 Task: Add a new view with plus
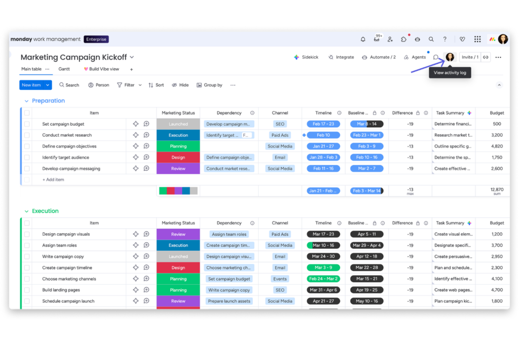(x=131, y=69)
